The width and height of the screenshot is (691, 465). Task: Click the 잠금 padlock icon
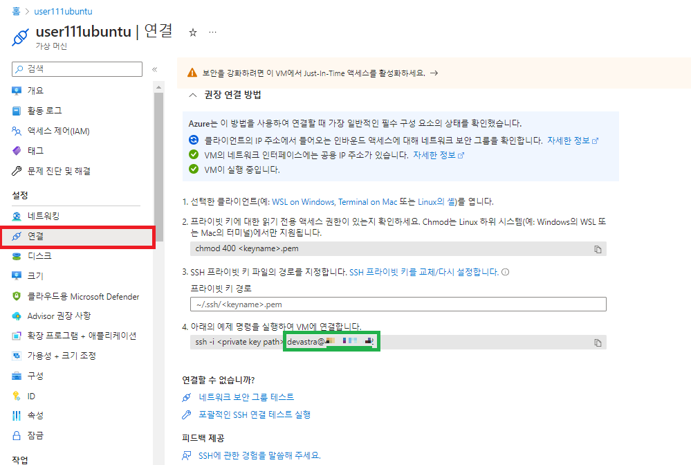click(17, 435)
